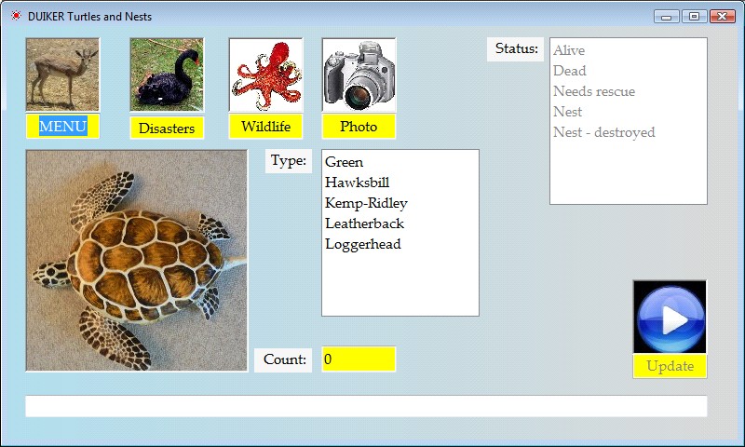Viewport: 745px width, 447px height.
Task: Click the camera Photo icon
Action: (359, 74)
